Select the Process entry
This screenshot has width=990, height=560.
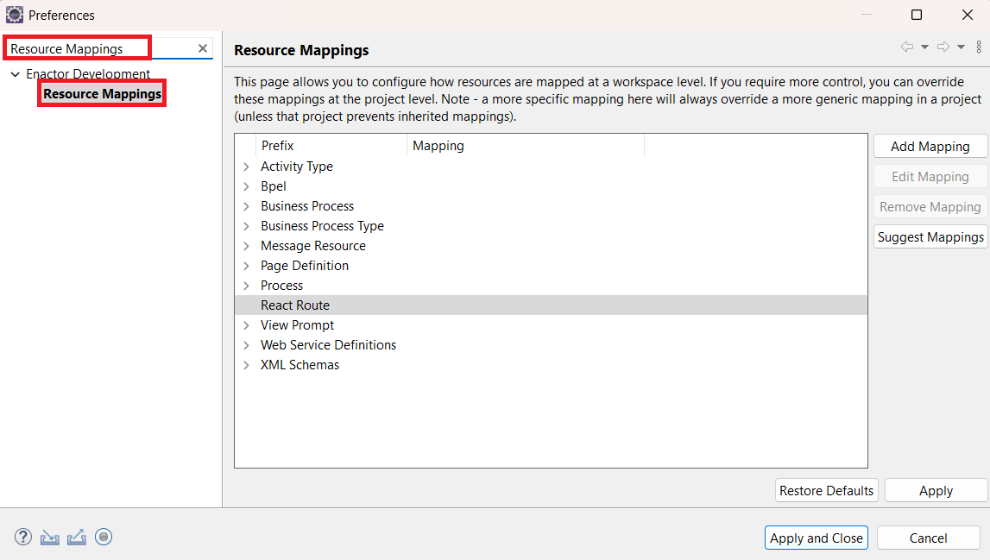(x=281, y=286)
